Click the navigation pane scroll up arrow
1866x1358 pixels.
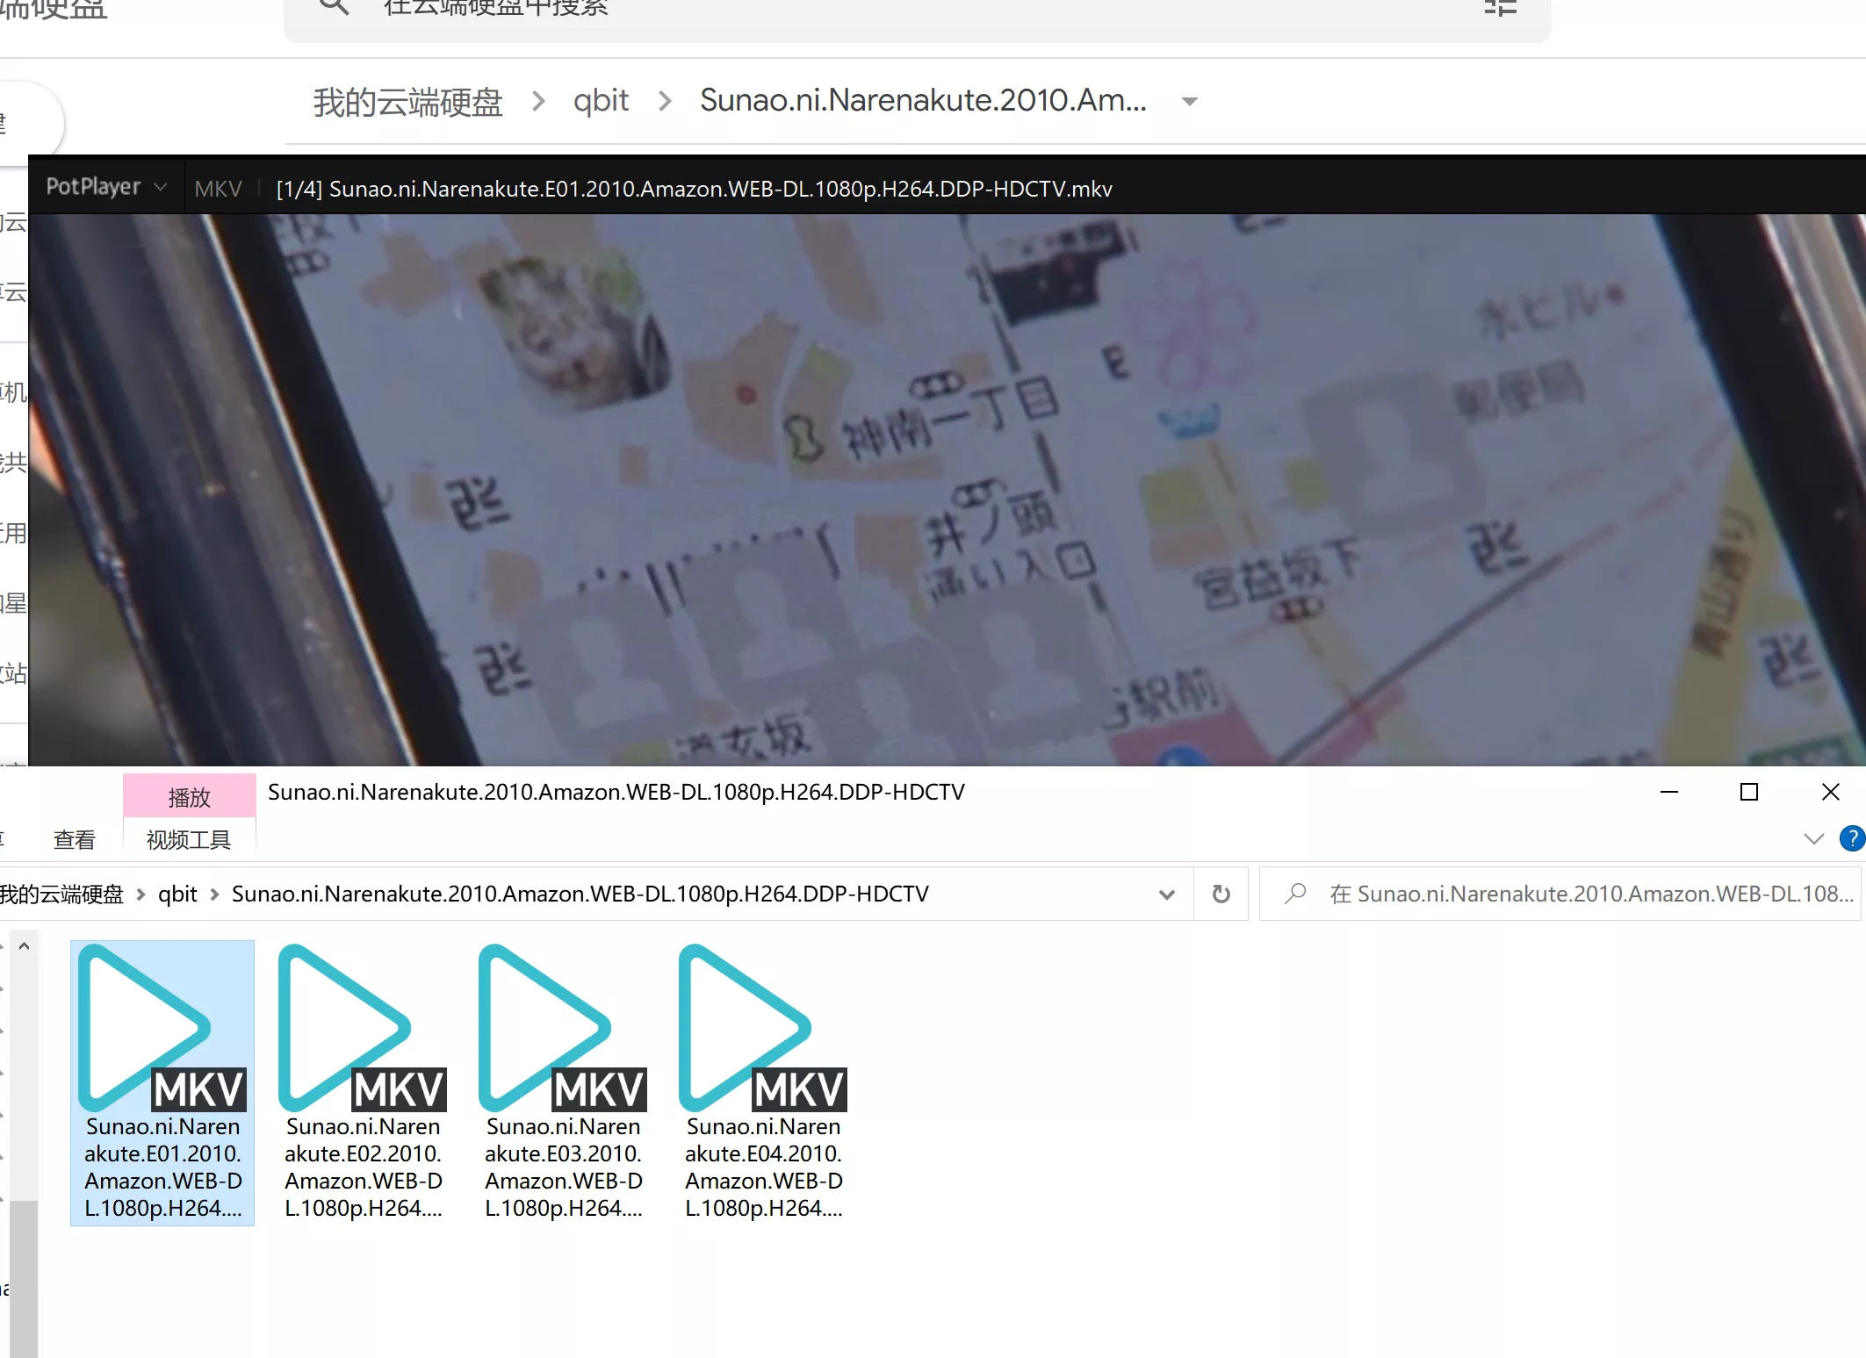pos(24,946)
